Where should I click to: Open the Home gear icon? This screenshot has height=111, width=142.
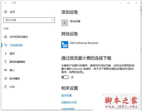click(x=5, y=12)
